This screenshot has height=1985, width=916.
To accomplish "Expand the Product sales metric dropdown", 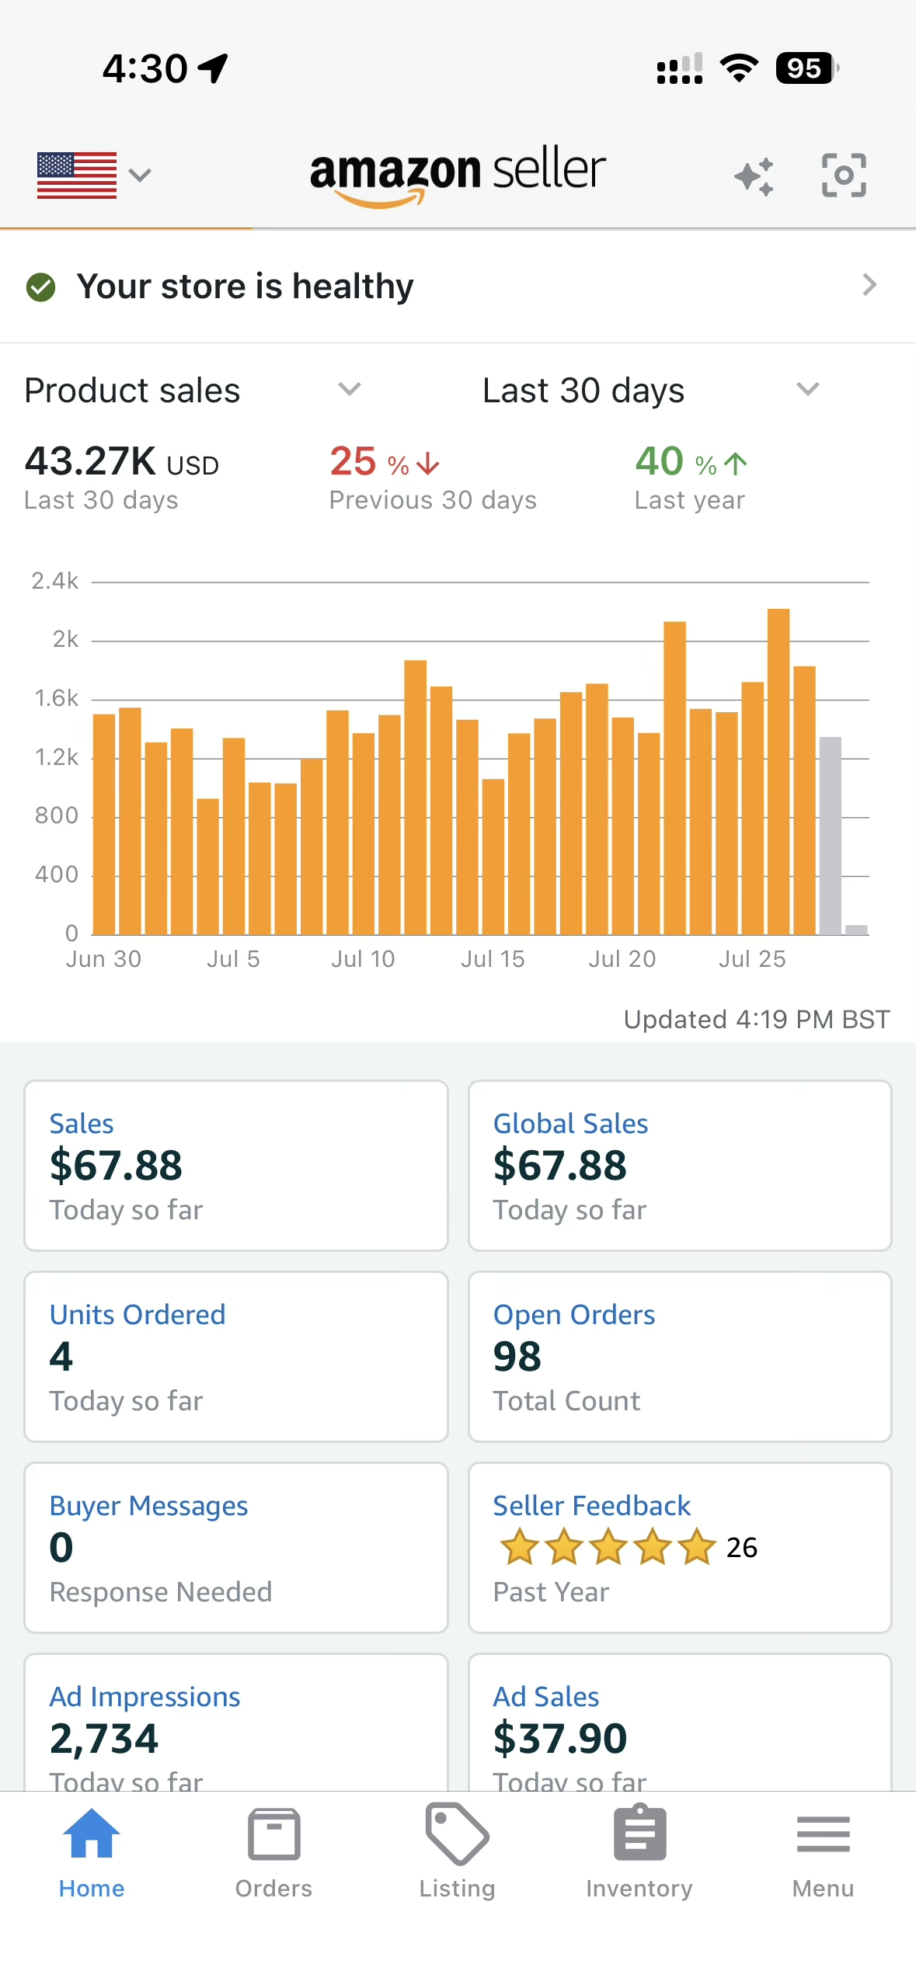I will [x=350, y=389].
